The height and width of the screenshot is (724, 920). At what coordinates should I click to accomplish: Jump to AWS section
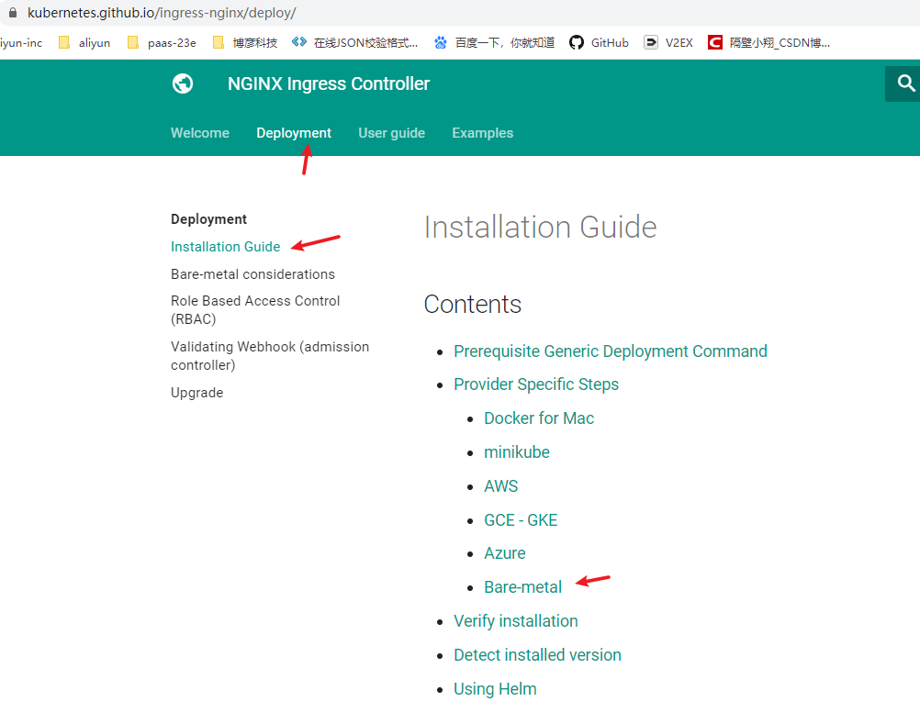(501, 486)
